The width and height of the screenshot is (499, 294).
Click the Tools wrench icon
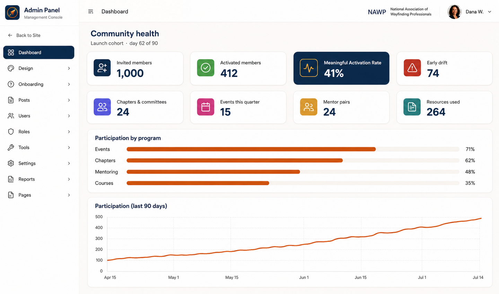pyautogui.click(x=11, y=148)
